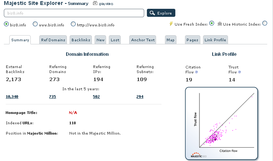Image resolution: width=273 pixels, height=161 pixels.
Task: Enable Use Historic Index radio
Action: coord(265,23)
